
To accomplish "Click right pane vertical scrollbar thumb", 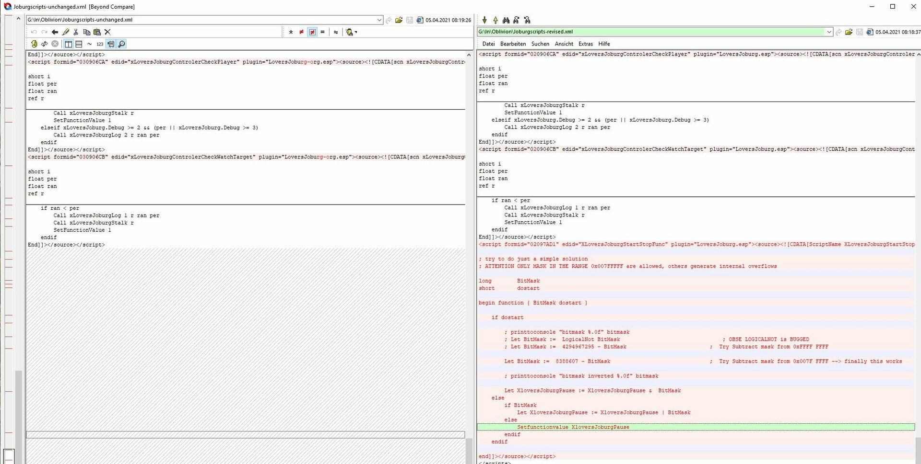I will [x=918, y=450].
